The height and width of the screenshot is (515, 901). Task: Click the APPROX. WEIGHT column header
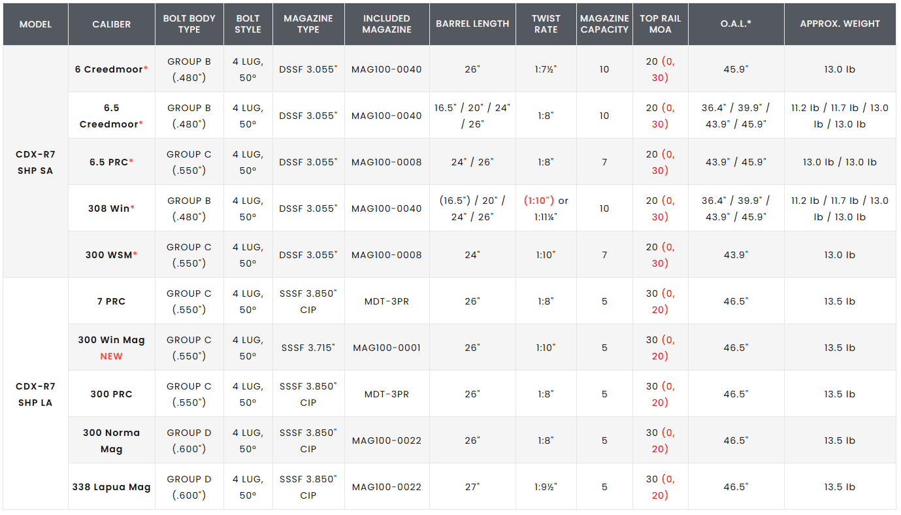coord(840,24)
